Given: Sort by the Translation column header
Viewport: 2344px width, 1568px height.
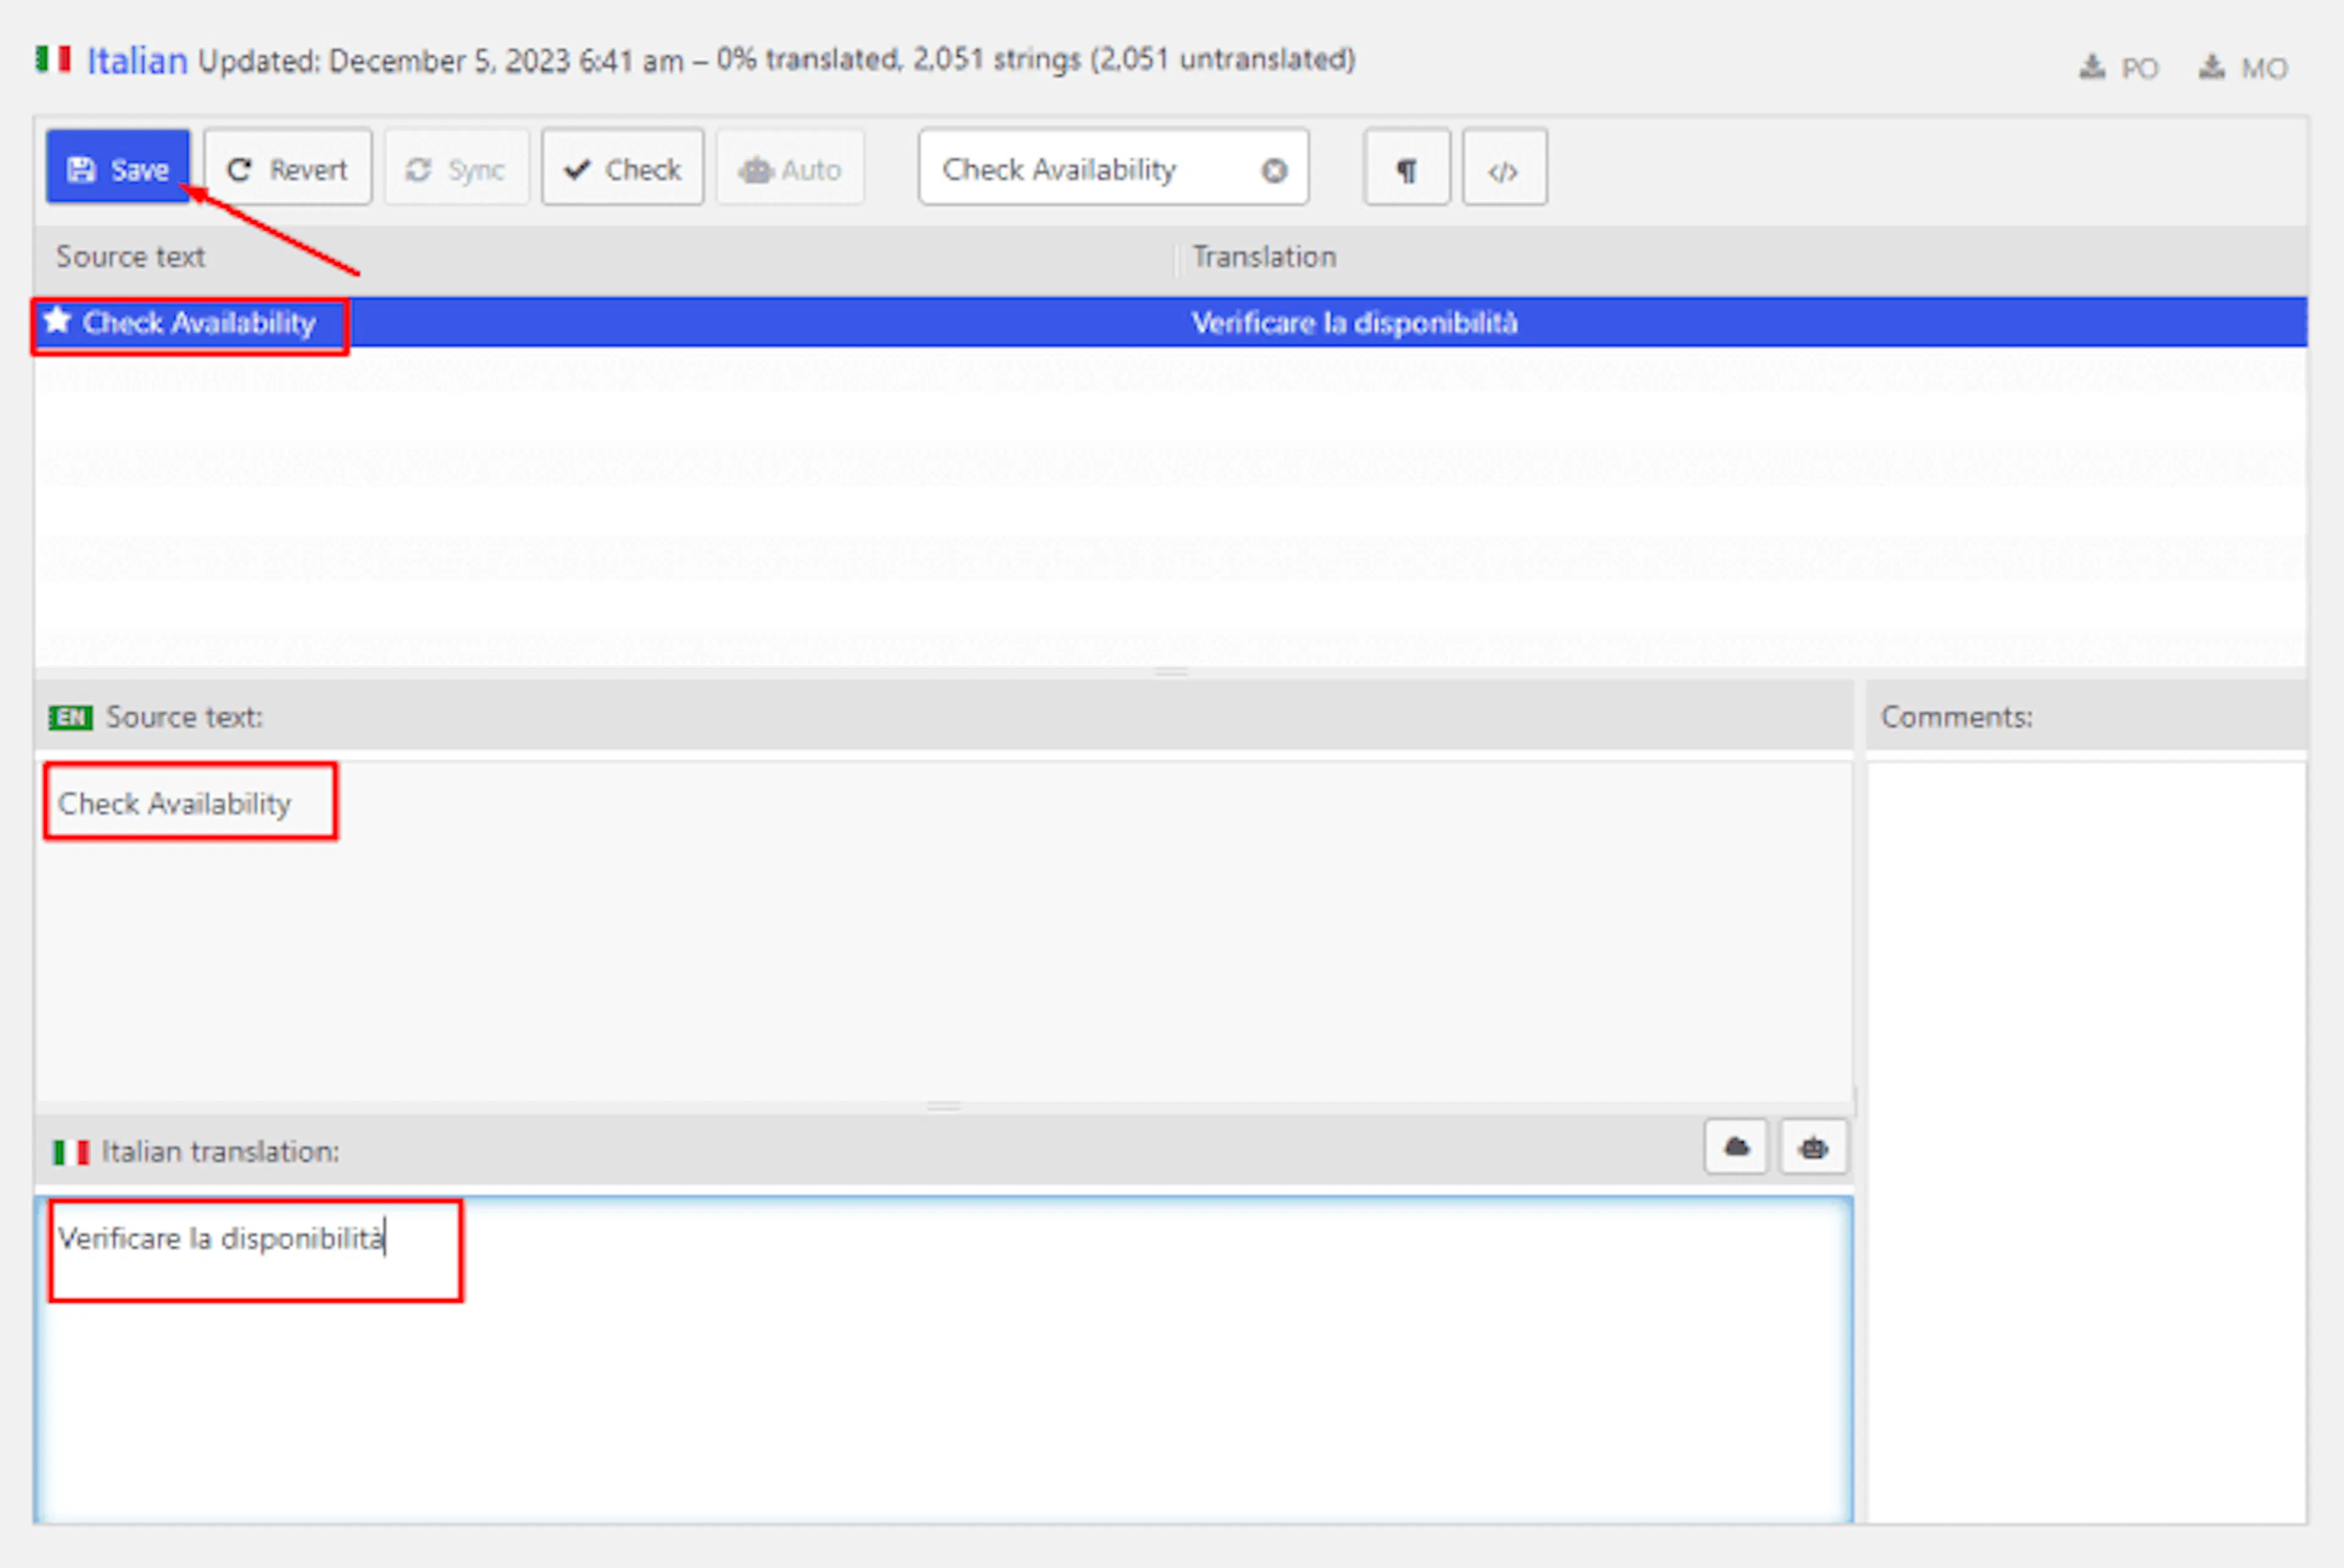Looking at the screenshot, I should (x=1264, y=257).
